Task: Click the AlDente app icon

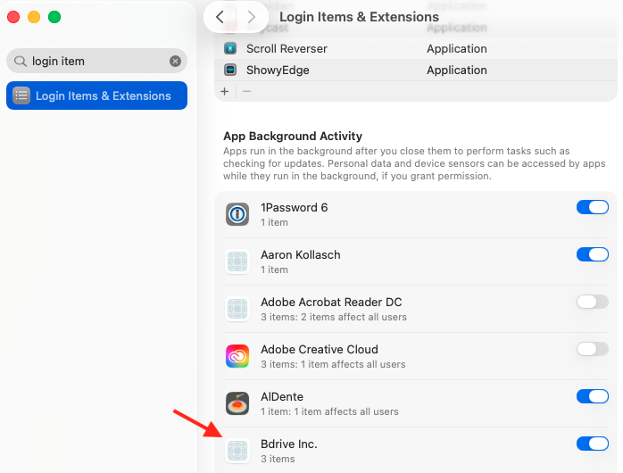Action: tap(237, 403)
